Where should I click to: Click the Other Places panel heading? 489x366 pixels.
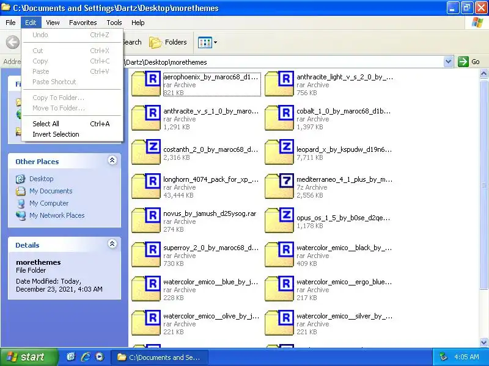37,162
